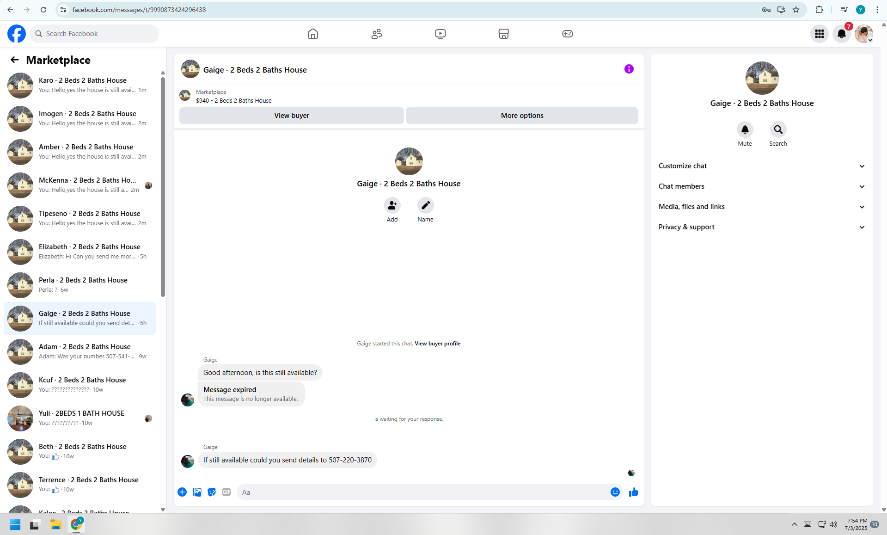Image resolution: width=887 pixels, height=535 pixels.
Task: Open Terrence conversation in the list
Action: tap(80, 485)
